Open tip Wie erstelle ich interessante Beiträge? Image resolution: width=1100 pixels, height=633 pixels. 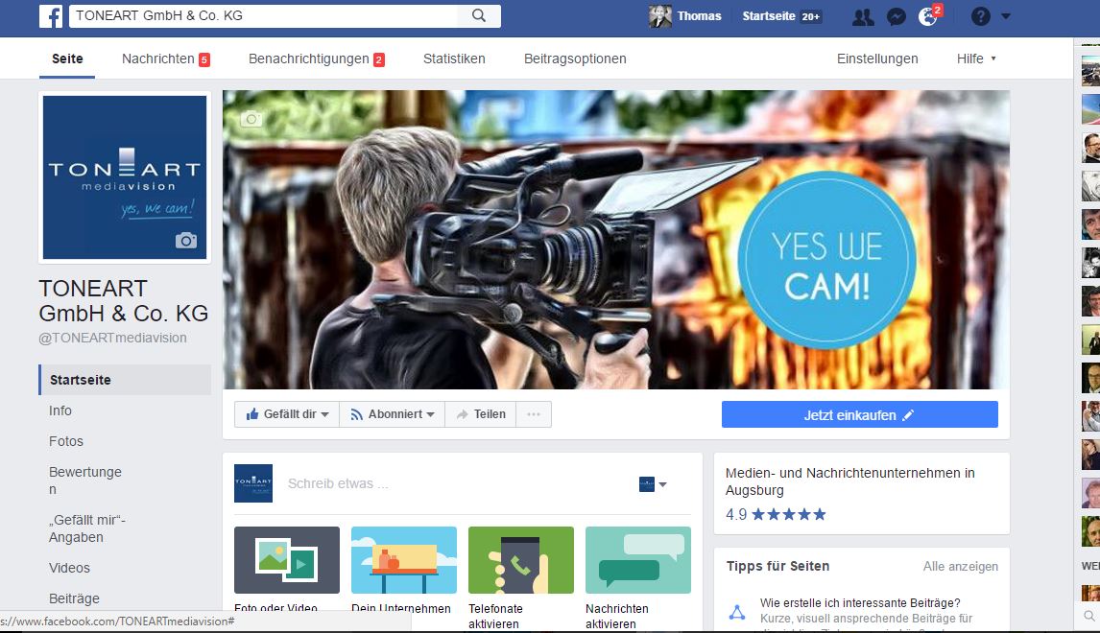click(x=860, y=603)
